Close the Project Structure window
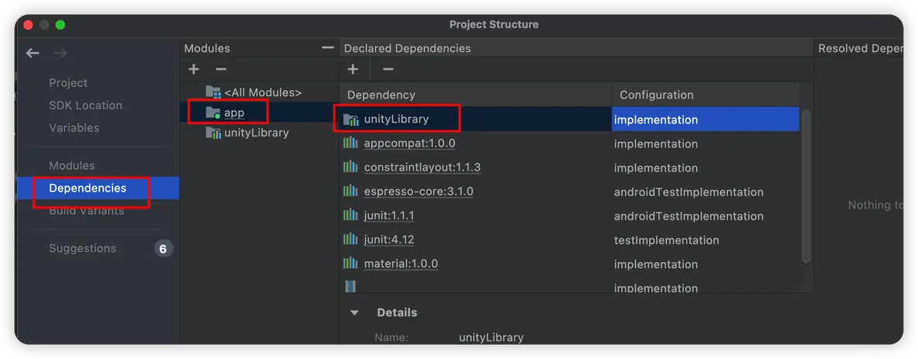 coord(27,25)
